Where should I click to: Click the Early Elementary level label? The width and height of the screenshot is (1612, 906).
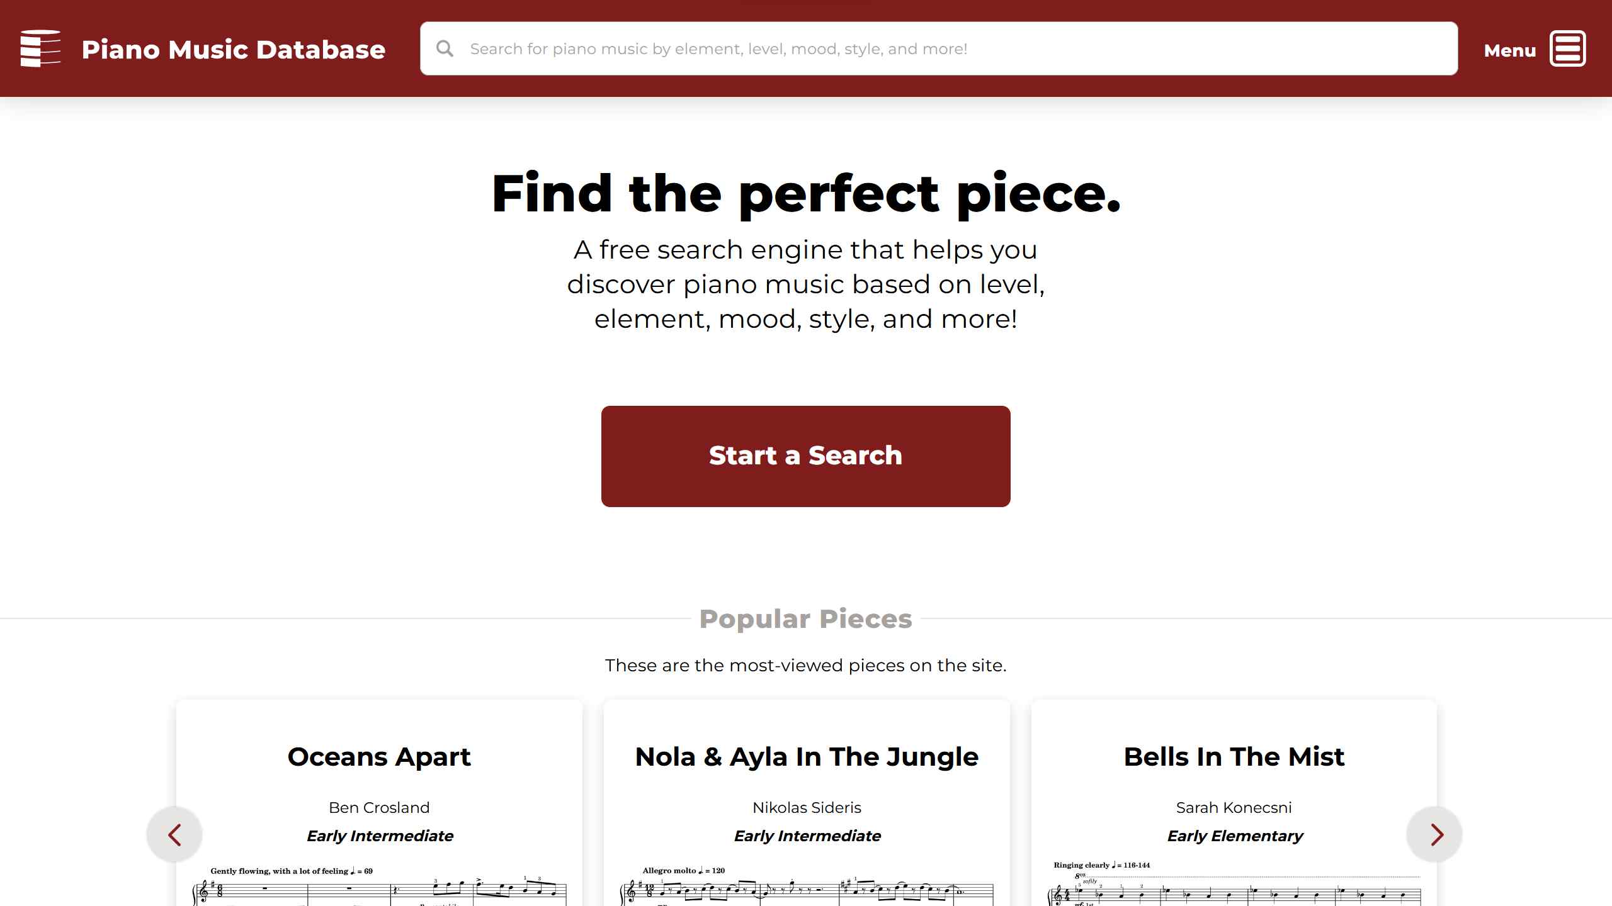pos(1234,836)
